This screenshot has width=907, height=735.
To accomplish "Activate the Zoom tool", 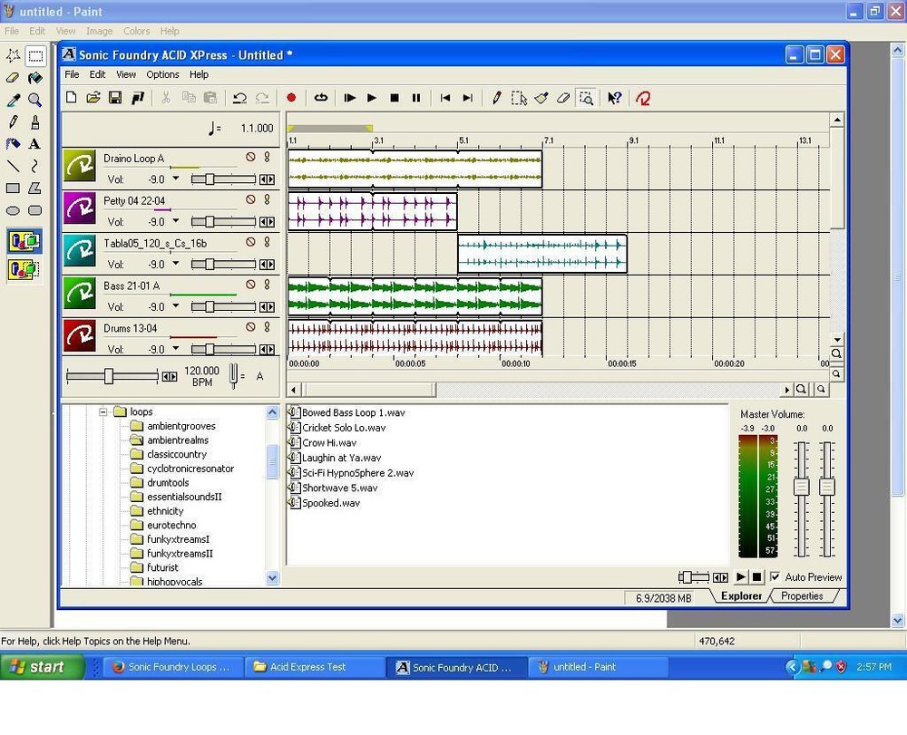I will point(587,98).
